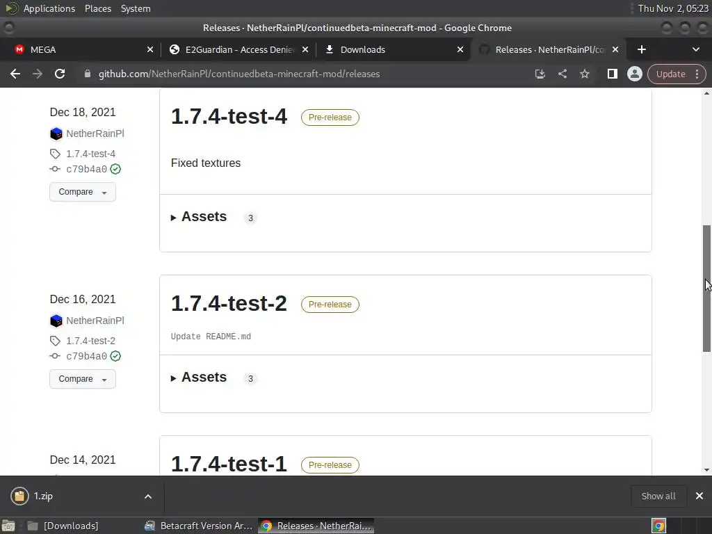Click NetherRainPl avatar next to Dec 16 release
Viewport: 712px width, 534px height.
coord(56,321)
